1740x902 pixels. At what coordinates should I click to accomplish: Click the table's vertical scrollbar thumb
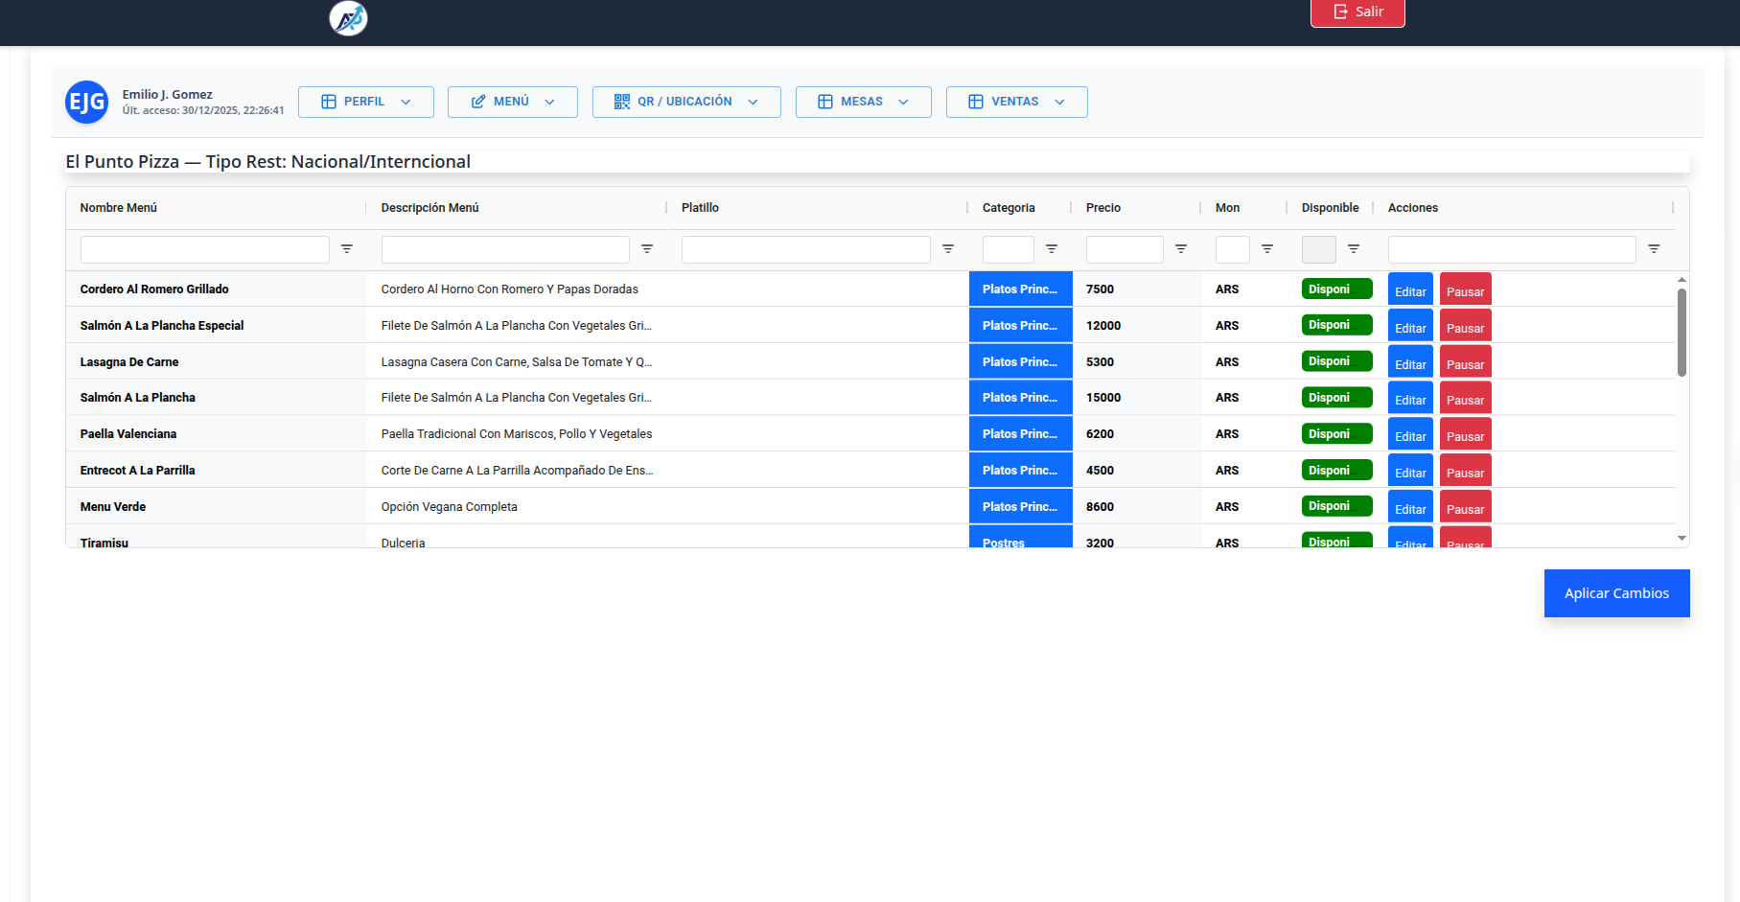pyautogui.click(x=1682, y=332)
